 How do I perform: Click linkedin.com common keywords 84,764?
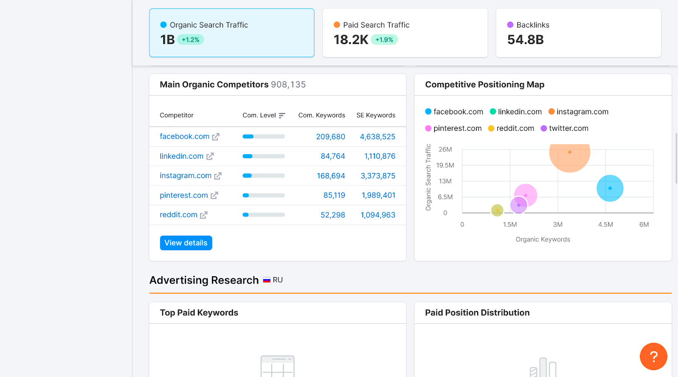coord(333,156)
